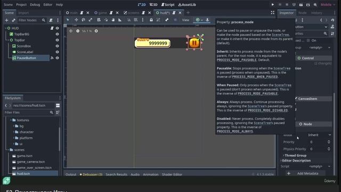Lock the selected node

151,20
